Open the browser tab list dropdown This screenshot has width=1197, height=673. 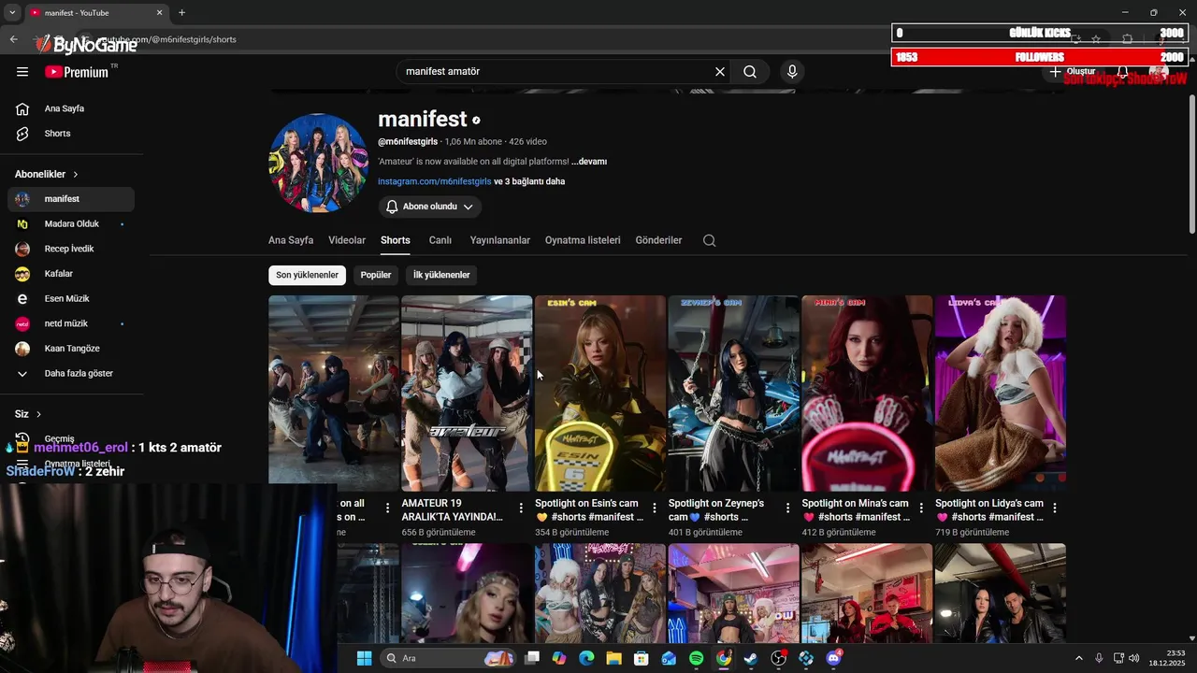pyautogui.click(x=12, y=13)
